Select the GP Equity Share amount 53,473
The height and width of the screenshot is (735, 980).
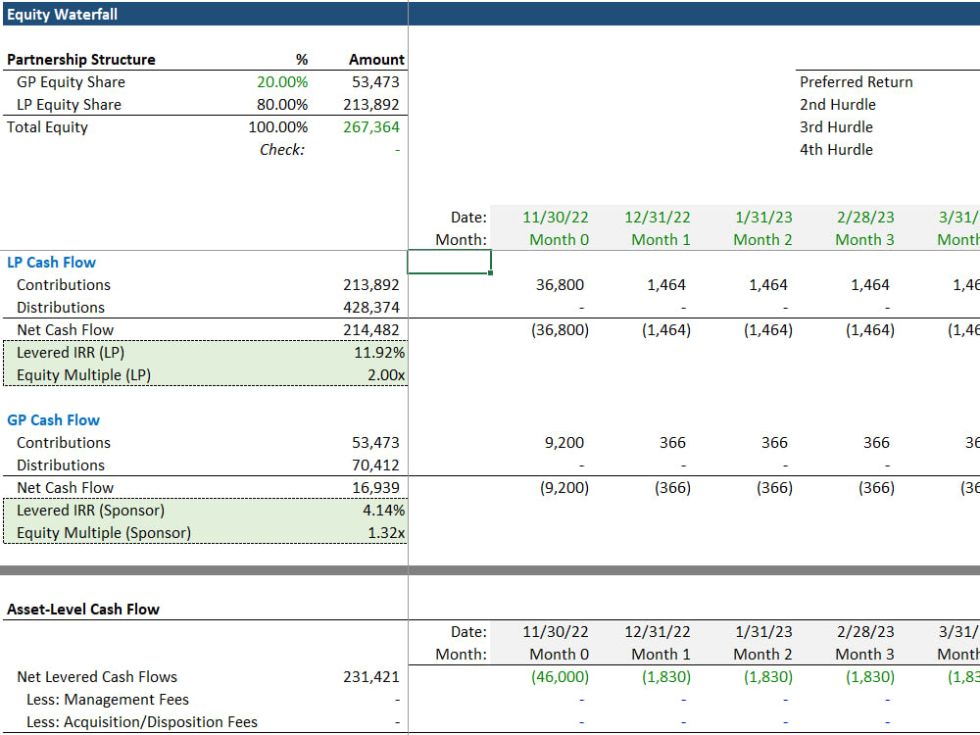click(375, 82)
